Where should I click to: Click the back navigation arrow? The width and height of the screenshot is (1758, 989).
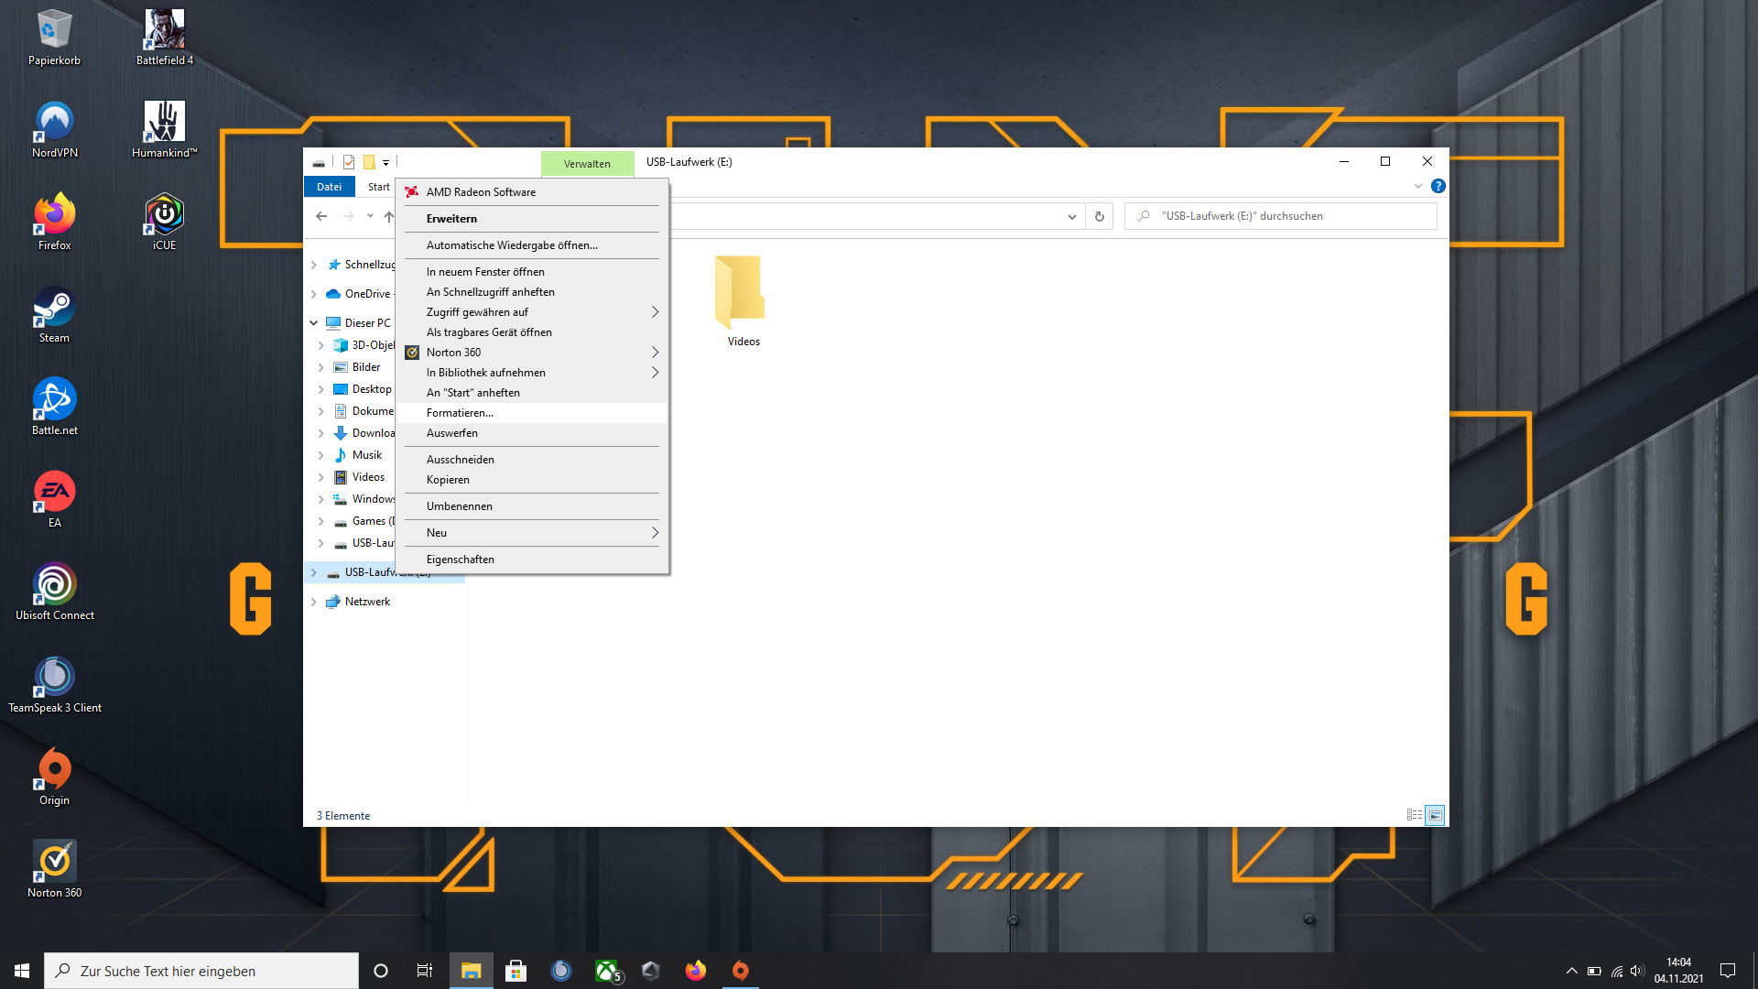pos(321,217)
